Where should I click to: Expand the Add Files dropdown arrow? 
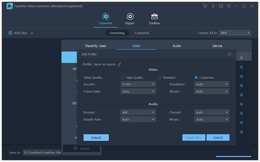32,33
